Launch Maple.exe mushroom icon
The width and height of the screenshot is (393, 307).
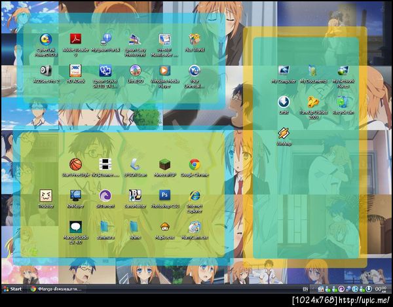click(164, 227)
